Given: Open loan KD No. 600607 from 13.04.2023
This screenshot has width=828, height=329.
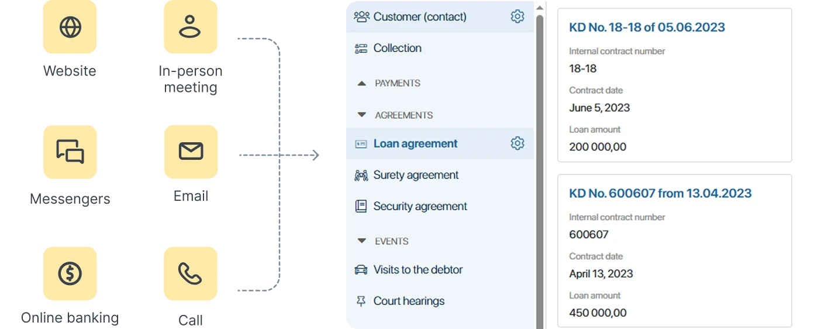Looking at the screenshot, I should point(660,194).
